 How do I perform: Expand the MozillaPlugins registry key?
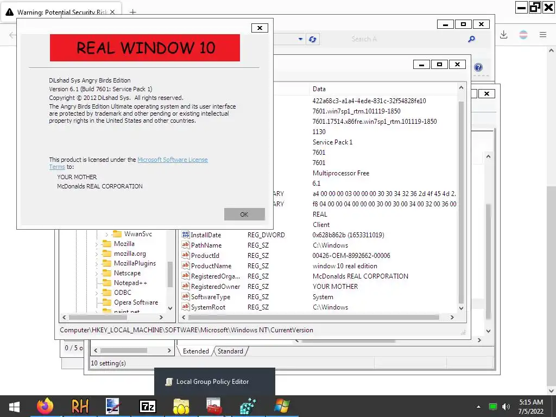click(x=97, y=263)
